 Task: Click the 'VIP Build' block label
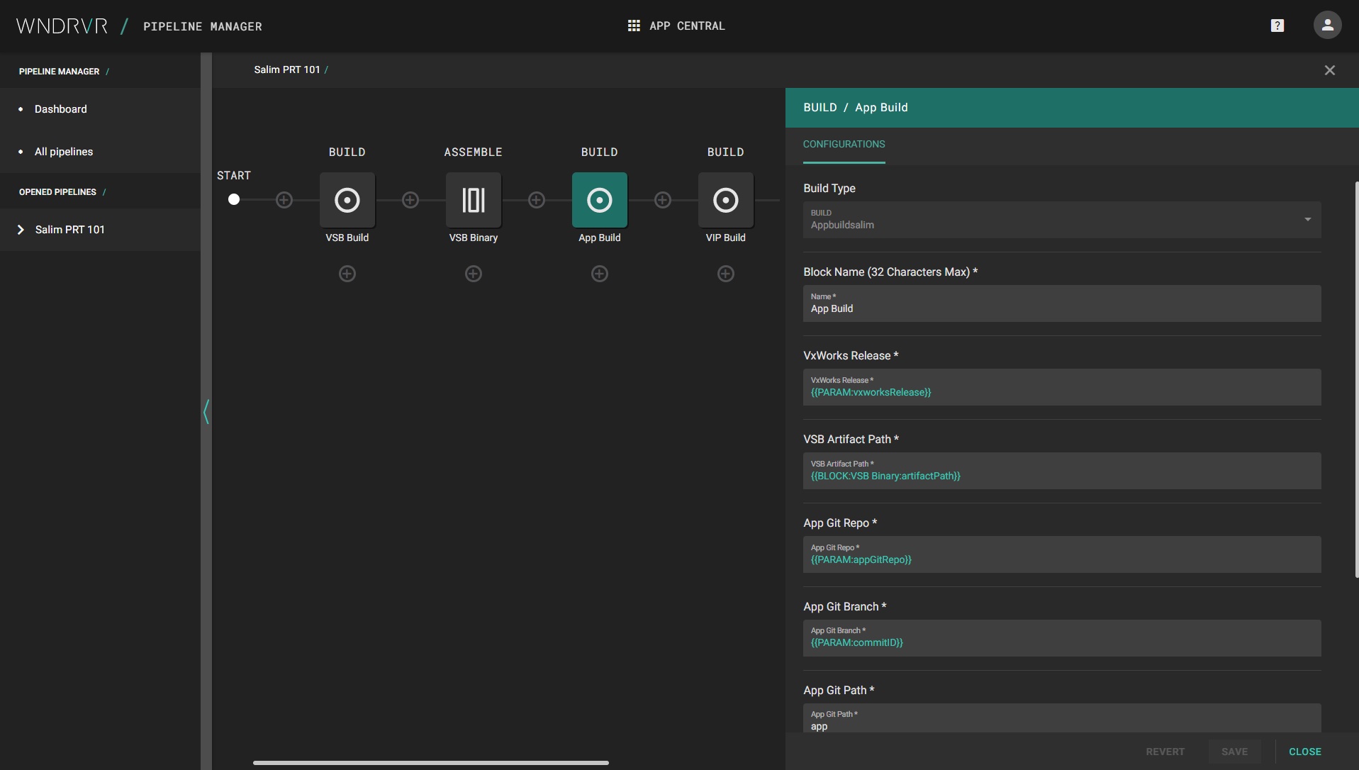coord(726,238)
